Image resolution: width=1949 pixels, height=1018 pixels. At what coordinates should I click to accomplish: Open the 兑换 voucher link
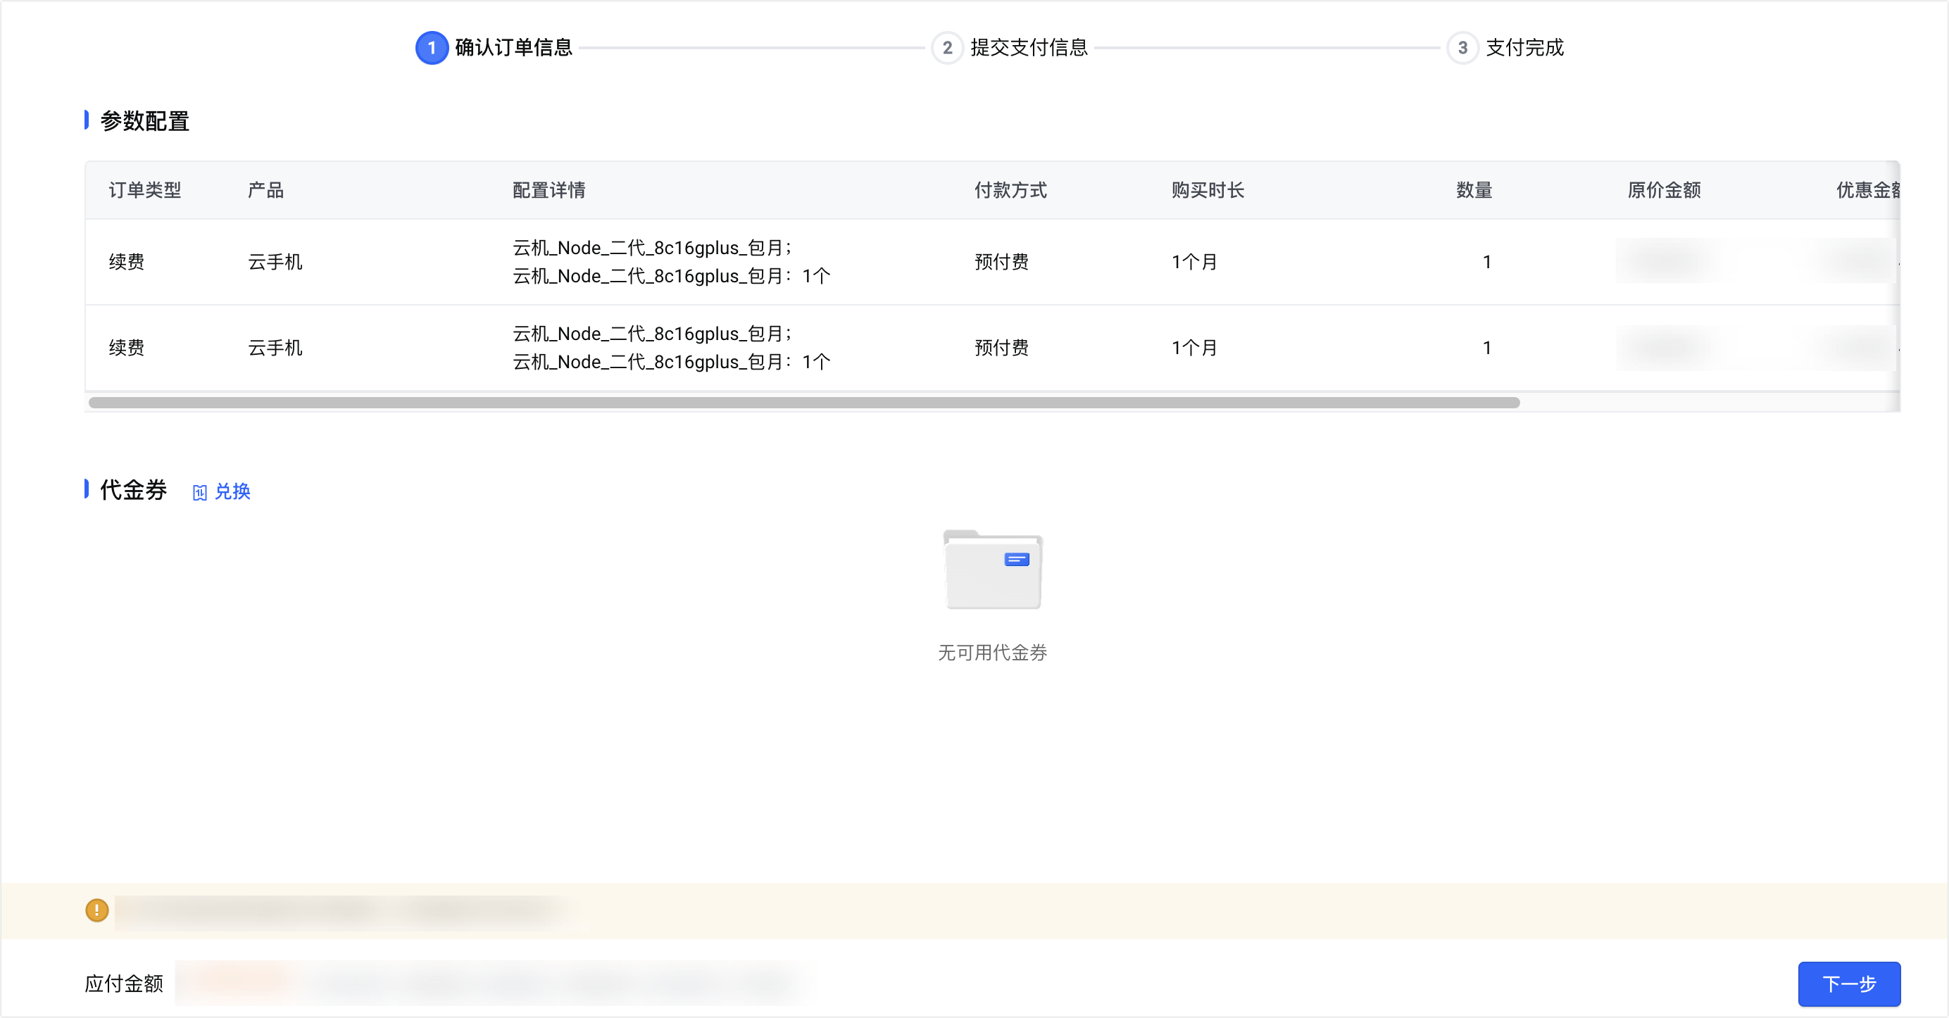click(x=232, y=491)
